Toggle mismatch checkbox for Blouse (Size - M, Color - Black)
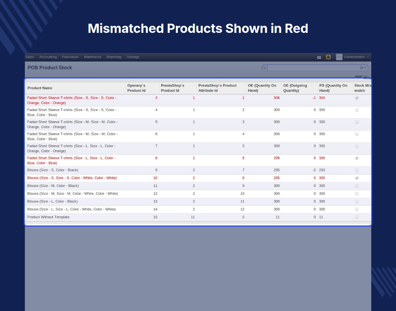The height and width of the screenshot is (311, 396). [x=357, y=186]
